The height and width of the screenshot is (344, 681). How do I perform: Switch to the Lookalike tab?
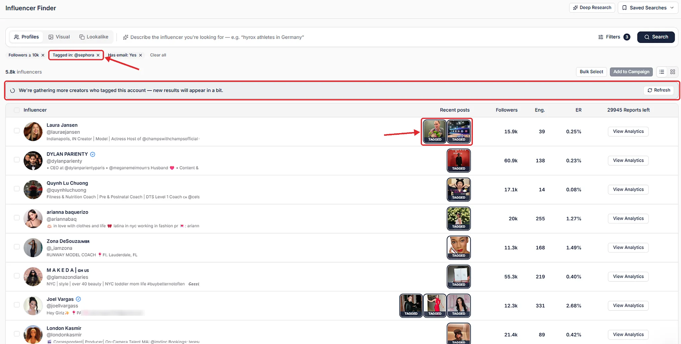tap(94, 37)
